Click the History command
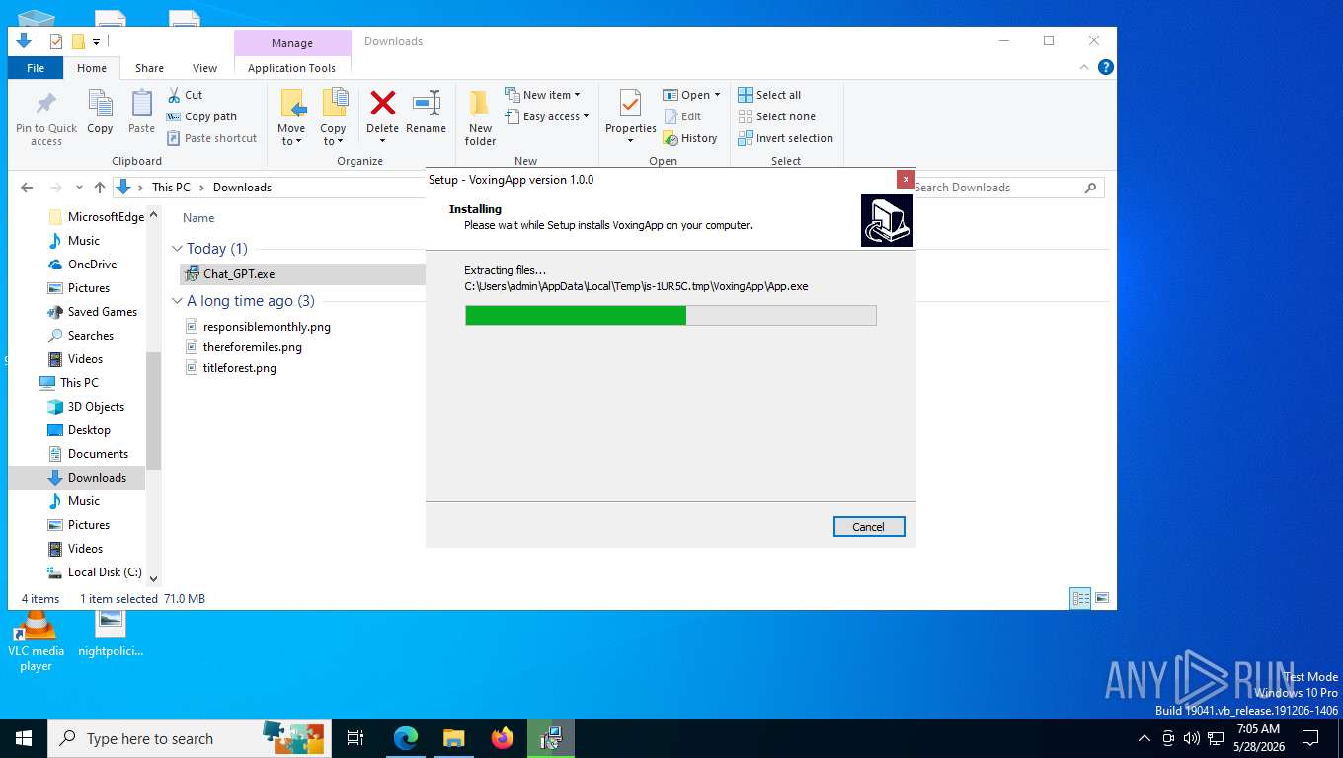The height and width of the screenshot is (758, 1343). pos(690,138)
